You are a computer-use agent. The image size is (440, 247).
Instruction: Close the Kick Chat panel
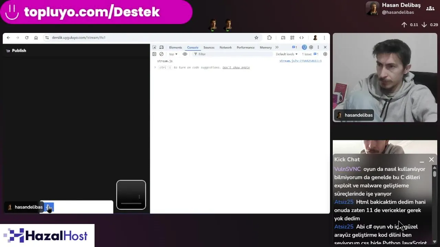point(431,160)
